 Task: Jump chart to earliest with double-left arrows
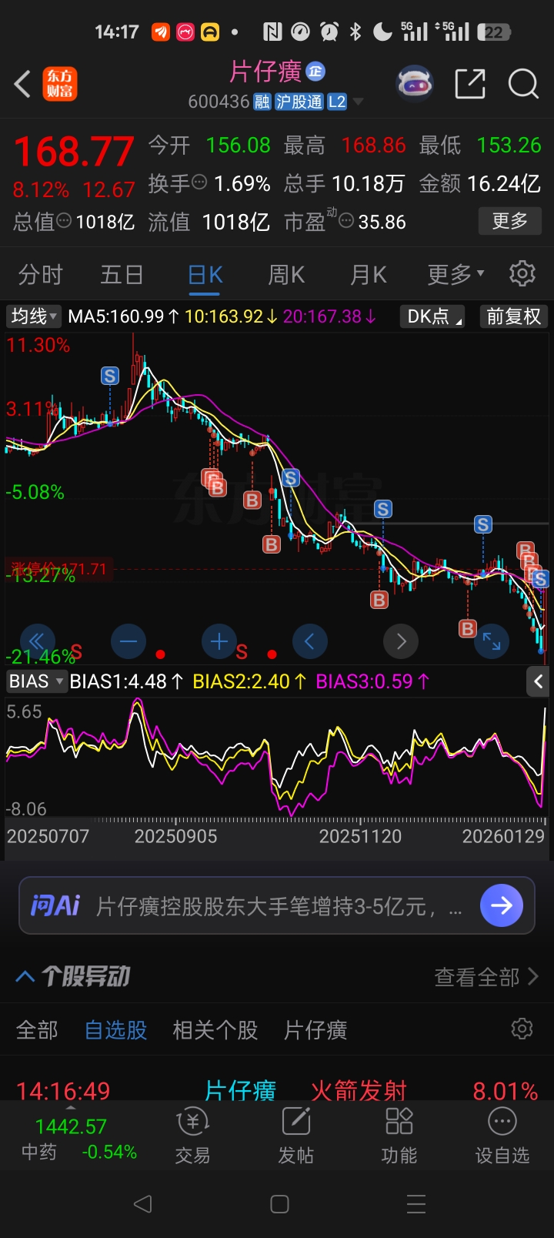[x=36, y=641]
